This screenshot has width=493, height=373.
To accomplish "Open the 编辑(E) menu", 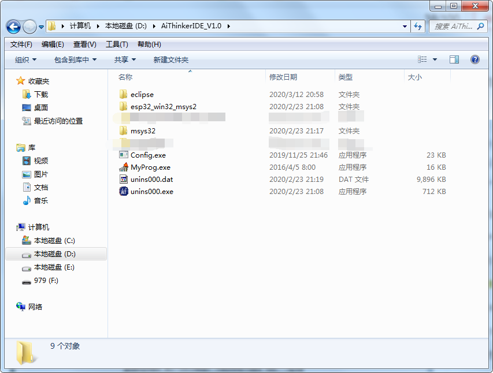I will [53, 44].
